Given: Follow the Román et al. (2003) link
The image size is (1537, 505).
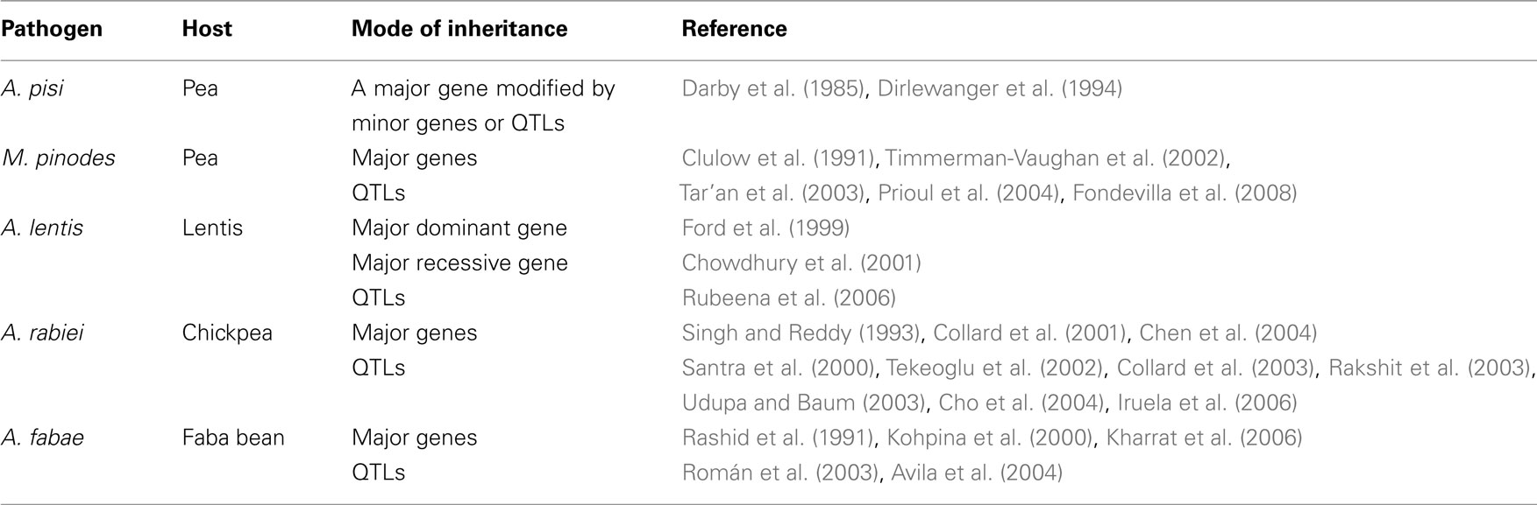Looking at the screenshot, I should click(780, 473).
